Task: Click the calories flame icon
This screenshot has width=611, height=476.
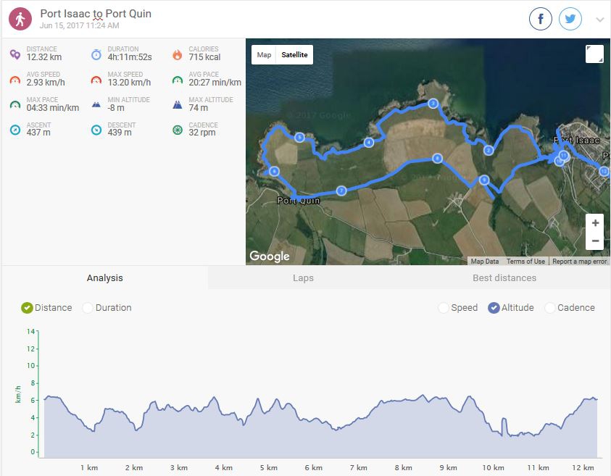Action: point(178,54)
